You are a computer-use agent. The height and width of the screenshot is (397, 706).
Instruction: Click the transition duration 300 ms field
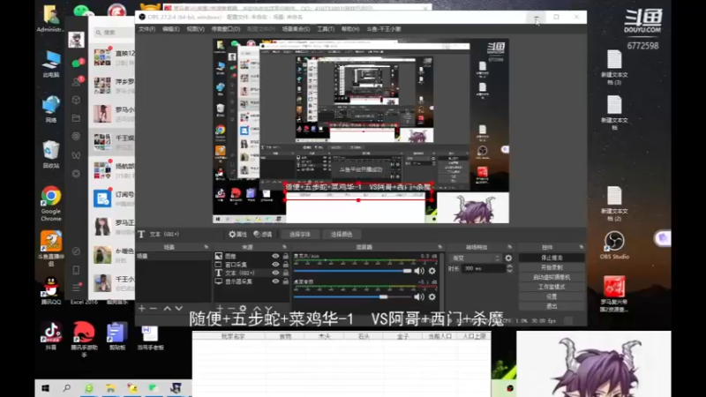point(484,269)
